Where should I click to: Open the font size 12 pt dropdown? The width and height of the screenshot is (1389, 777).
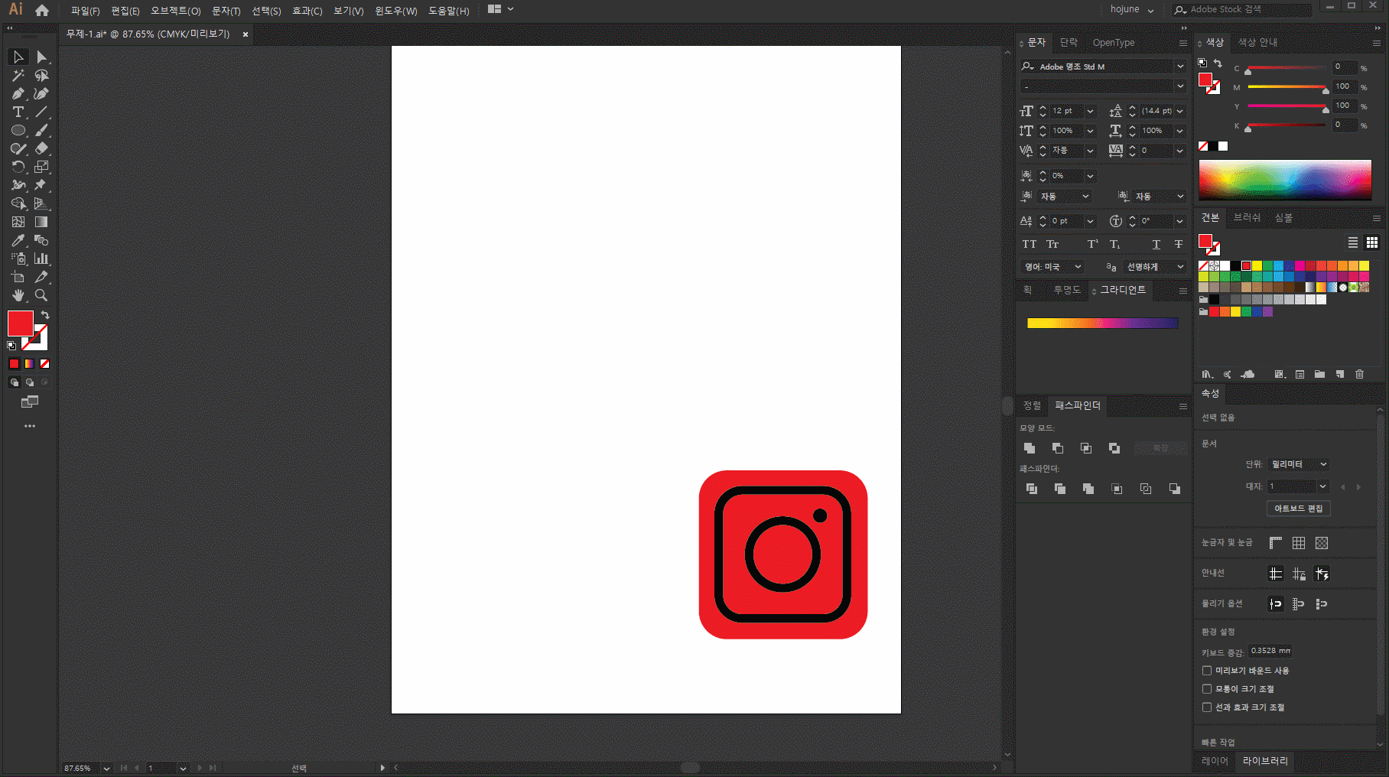point(1090,111)
